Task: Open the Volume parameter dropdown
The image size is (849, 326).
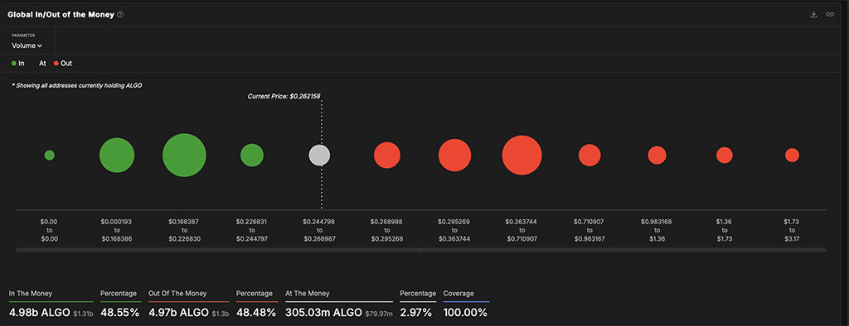Action: click(27, 46)
